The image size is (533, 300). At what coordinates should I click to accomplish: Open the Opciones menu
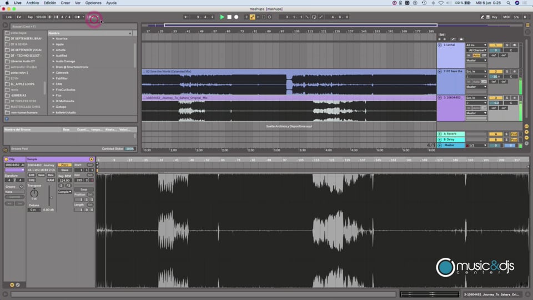click(x=93, y=3)
